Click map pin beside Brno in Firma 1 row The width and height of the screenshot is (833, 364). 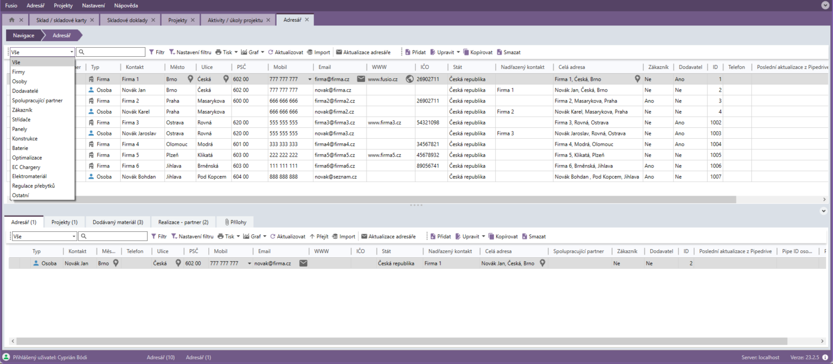[190, 79]
